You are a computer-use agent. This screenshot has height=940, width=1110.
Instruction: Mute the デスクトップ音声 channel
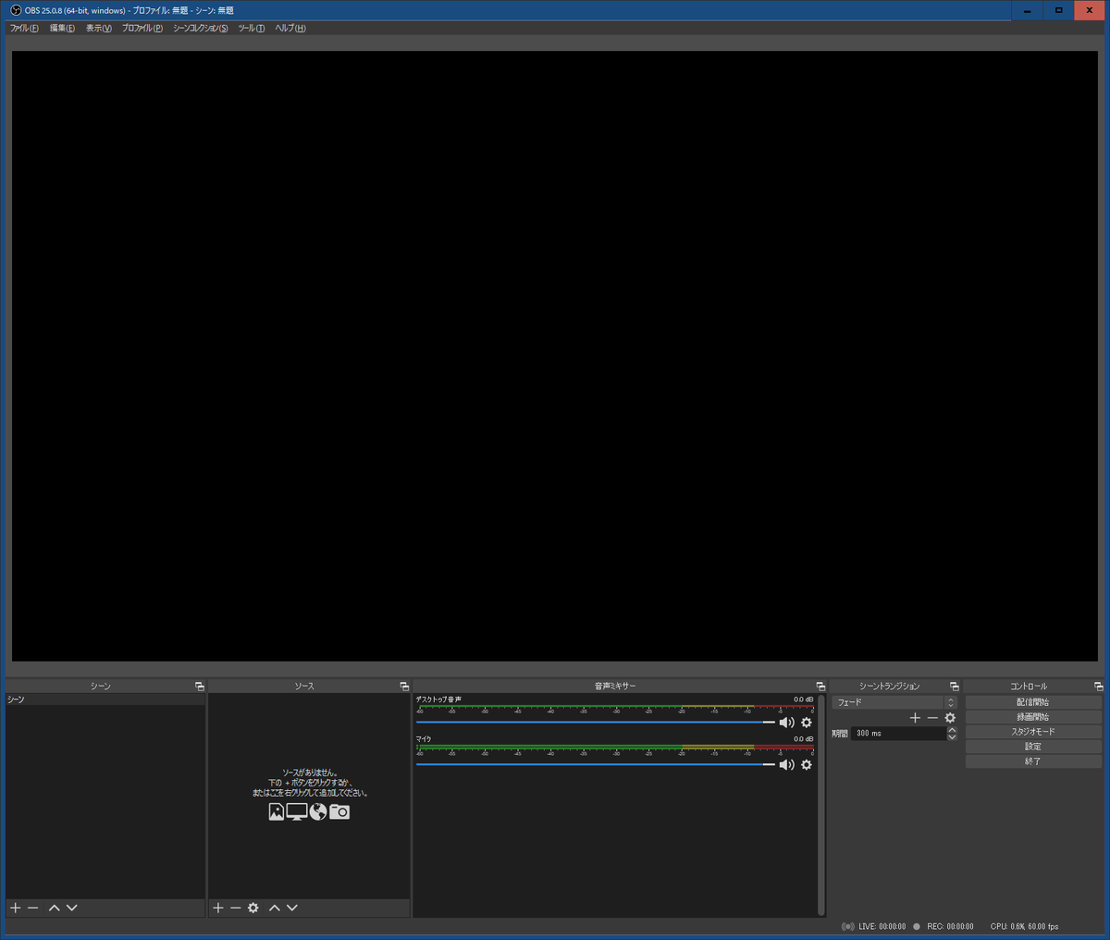[x=787, y=723]
